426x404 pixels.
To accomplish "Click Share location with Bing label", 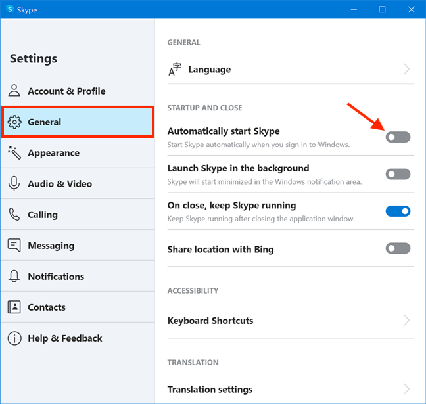I will tap(220, 249).
